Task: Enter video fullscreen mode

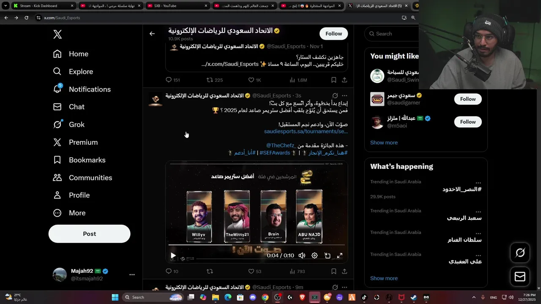Action: [x=339, y=255]
